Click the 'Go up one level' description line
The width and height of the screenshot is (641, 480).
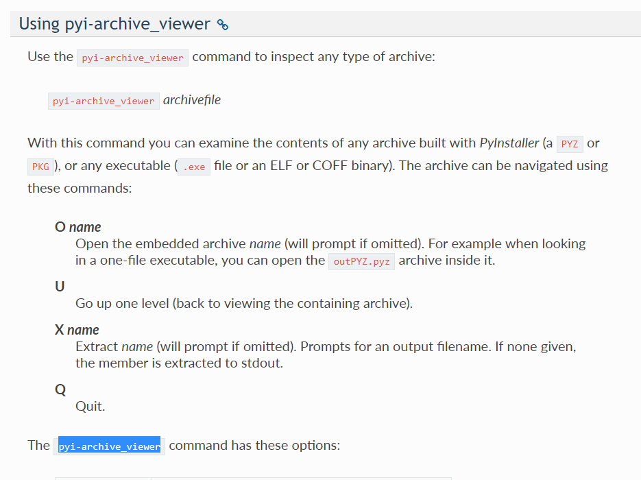244,303
